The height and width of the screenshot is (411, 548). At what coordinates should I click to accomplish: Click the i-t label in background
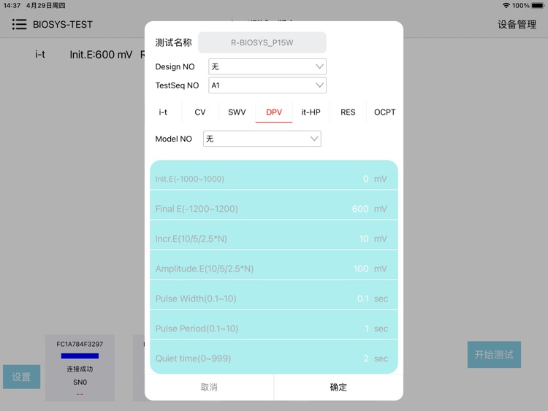(x=40, y=55)
